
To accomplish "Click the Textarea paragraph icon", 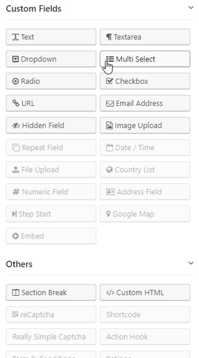I will (x=109, y=37).
